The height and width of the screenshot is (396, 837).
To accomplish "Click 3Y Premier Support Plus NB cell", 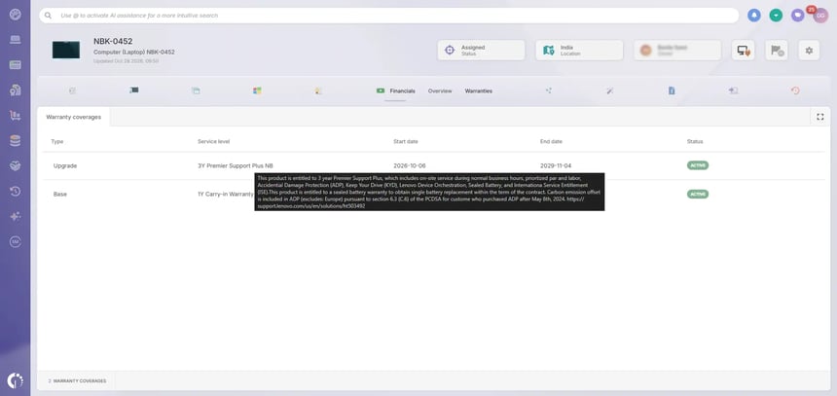I will [x=236, y=166].
